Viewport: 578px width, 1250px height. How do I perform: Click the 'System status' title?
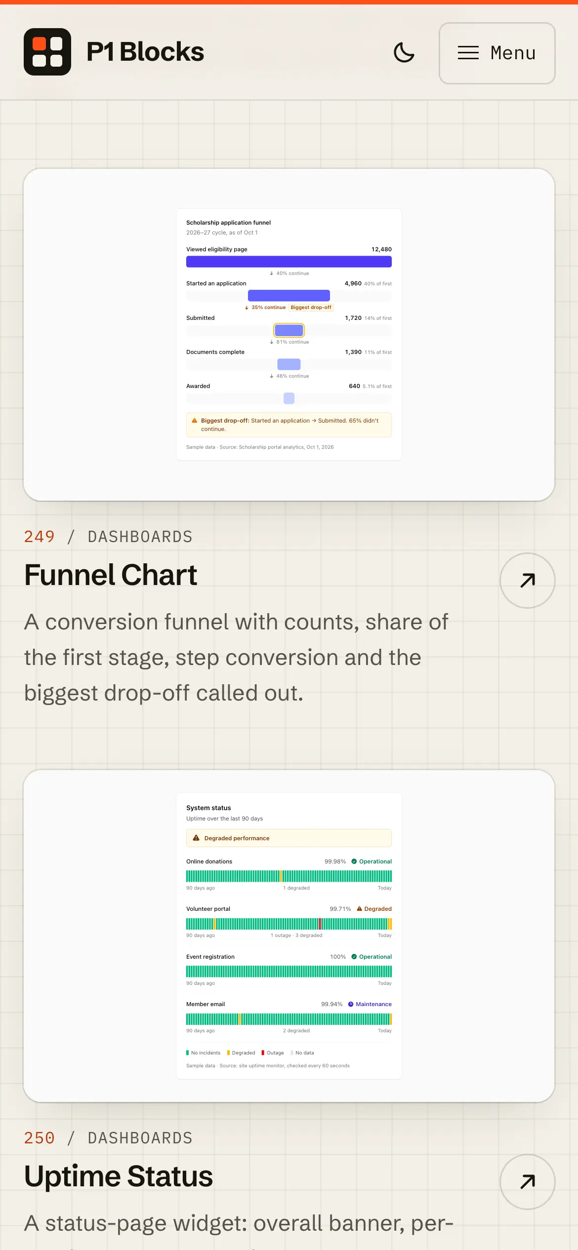point(208,808)
